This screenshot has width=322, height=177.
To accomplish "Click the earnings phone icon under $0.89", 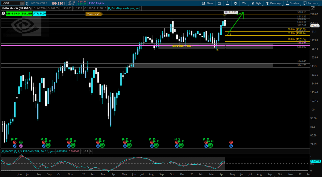I will pos(97,143).
